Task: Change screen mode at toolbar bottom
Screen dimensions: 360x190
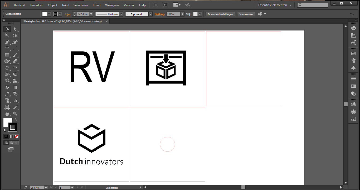Action: click(x=11, y=149)
